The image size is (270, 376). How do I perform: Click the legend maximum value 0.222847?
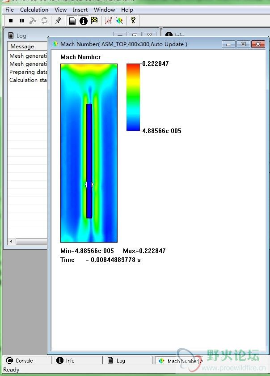point(156,64)
